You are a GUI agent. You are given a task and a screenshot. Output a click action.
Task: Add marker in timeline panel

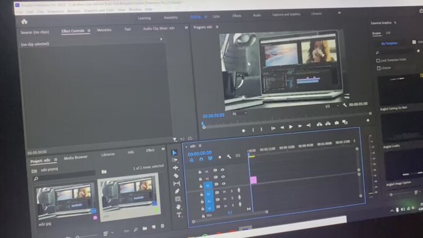coord(219,157)
